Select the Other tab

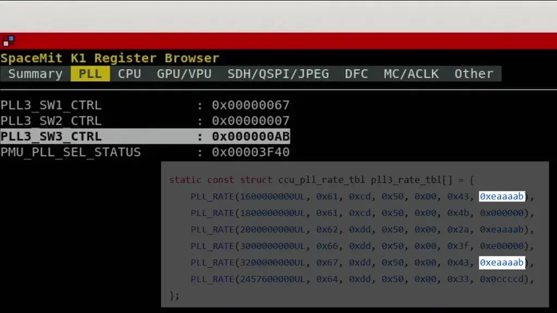[x=473, y=73]
